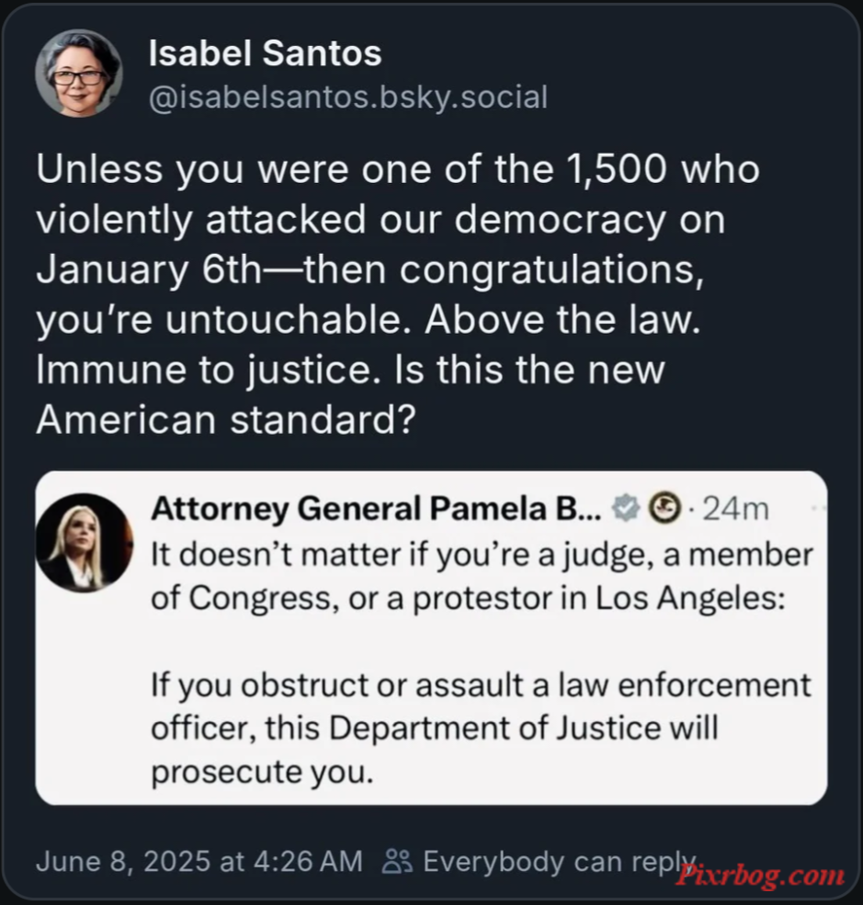
Task: Click the blue verified checkmark badge
Action: click(x=627, y=509)
